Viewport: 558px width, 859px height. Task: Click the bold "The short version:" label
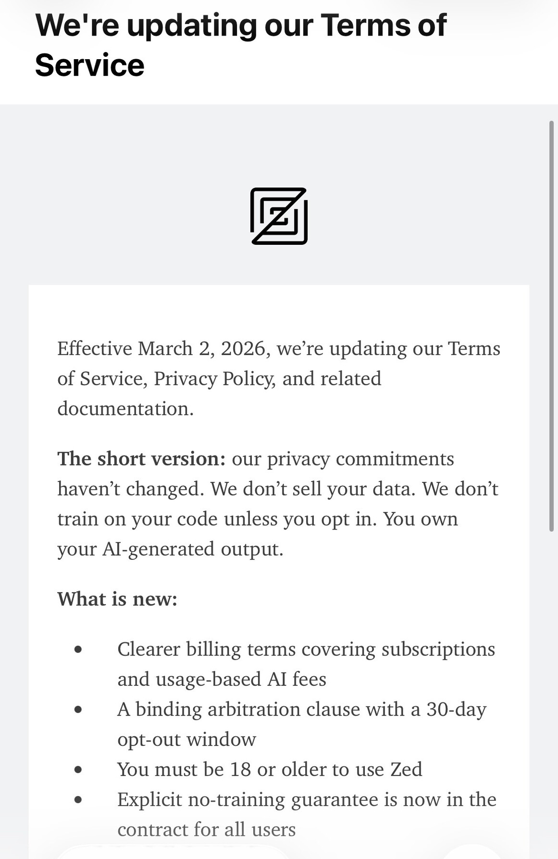pos(141,459)
